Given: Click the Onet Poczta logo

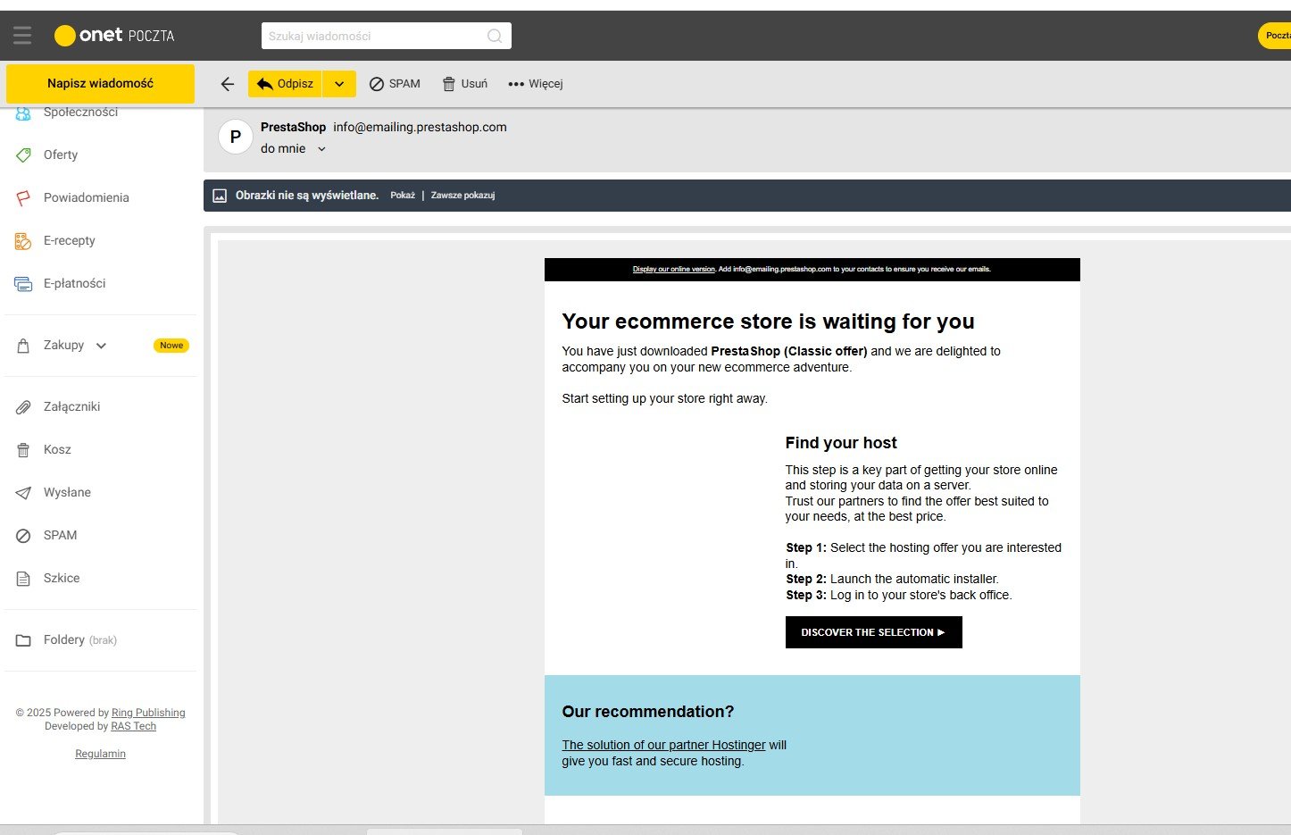Looking at the screenshot, I should coord(114,36).
